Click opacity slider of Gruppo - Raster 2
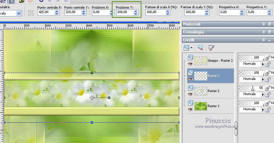Screen dimensions: 274x143 coord(252,58)
